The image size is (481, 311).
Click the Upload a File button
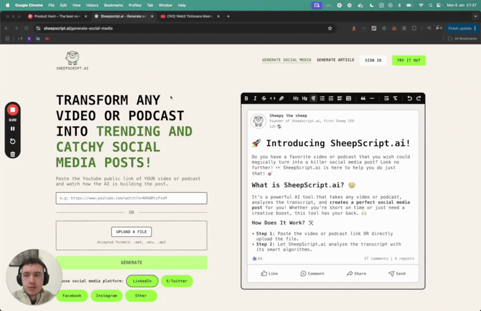[132, 232]
